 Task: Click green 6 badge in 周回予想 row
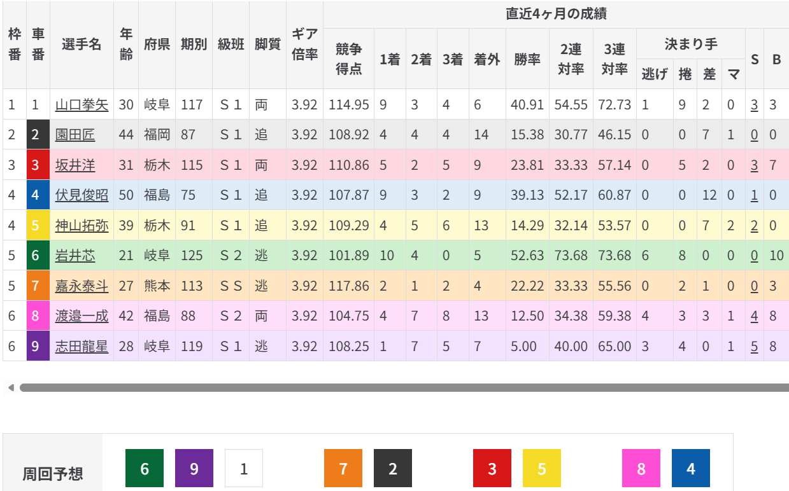point(145,469)
